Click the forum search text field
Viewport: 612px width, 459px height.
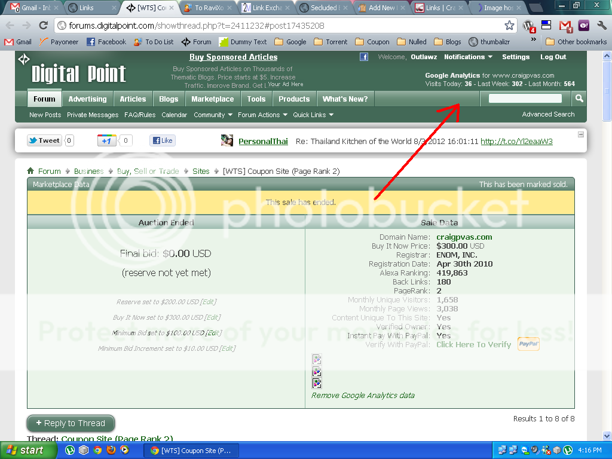[525, 99]
